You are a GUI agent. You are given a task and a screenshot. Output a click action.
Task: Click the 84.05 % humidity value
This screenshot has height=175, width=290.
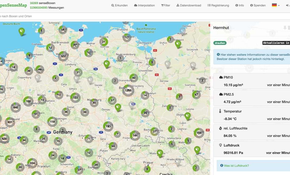tap(230, 136)
